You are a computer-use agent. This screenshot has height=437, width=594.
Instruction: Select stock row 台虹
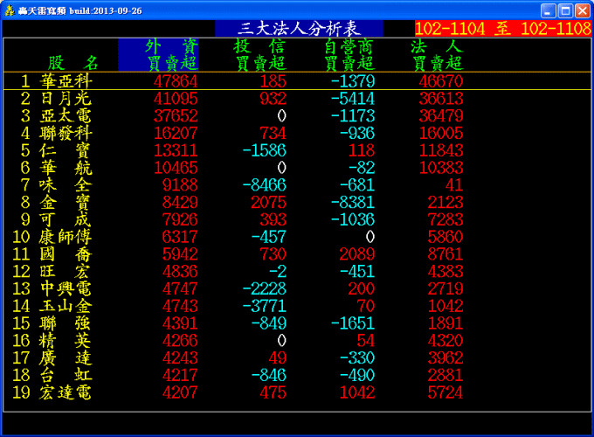297,375
